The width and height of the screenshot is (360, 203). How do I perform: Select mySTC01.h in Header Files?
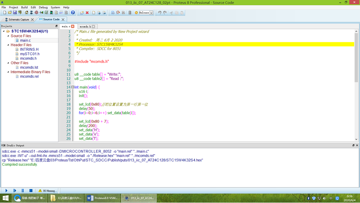pyautogui.click(x=30, y=54)
